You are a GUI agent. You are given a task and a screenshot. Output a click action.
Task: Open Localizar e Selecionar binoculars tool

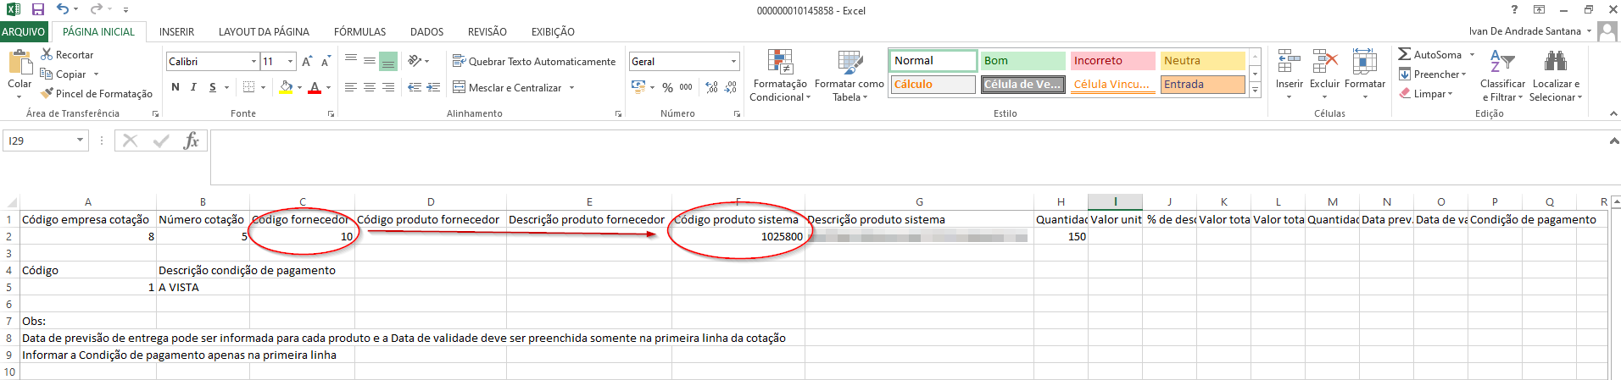tap(1555, 62)
